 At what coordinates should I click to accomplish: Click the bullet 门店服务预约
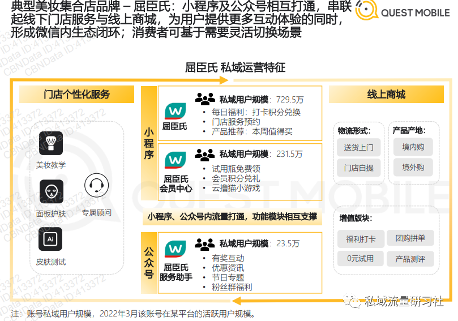point(236,122)
